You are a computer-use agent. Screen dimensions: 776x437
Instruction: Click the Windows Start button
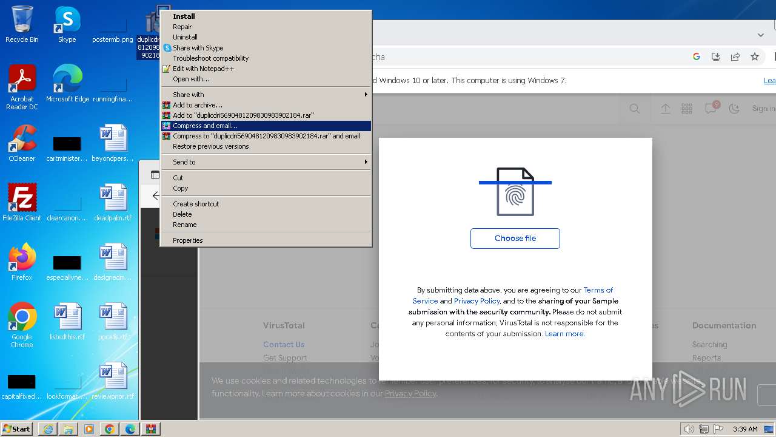point(17,429)
